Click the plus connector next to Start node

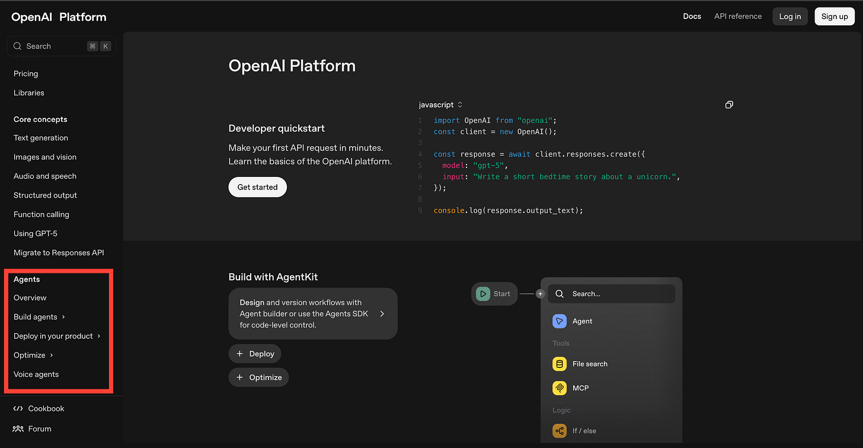coord(540,294)
